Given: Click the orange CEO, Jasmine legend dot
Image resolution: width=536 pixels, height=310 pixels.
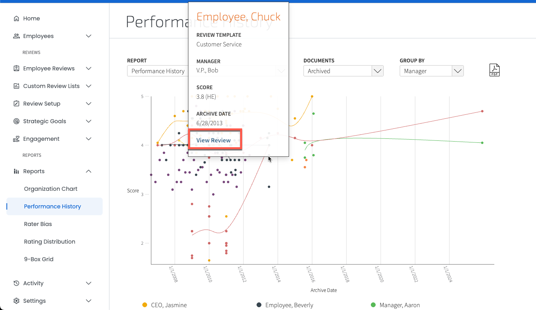Looking at the screenshot, I should pyautogui.click(x=145, y=305).
